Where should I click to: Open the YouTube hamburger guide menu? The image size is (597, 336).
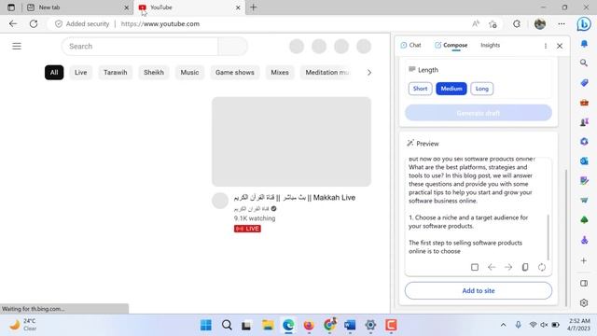(x=17, y=46)
